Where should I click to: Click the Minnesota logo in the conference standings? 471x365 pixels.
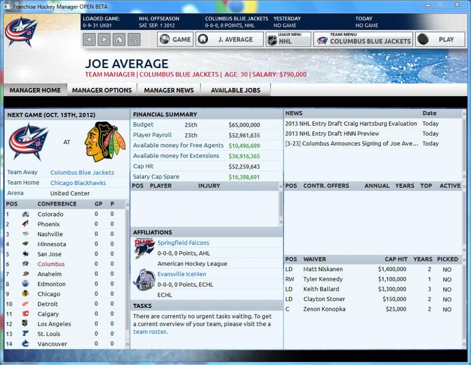click(x=26, y=244)
